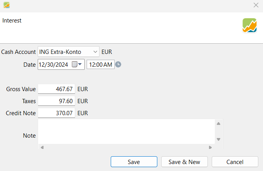Click the small app icon in title bar
This screenshot has width=263, height=171.
[x=6, y=5]
